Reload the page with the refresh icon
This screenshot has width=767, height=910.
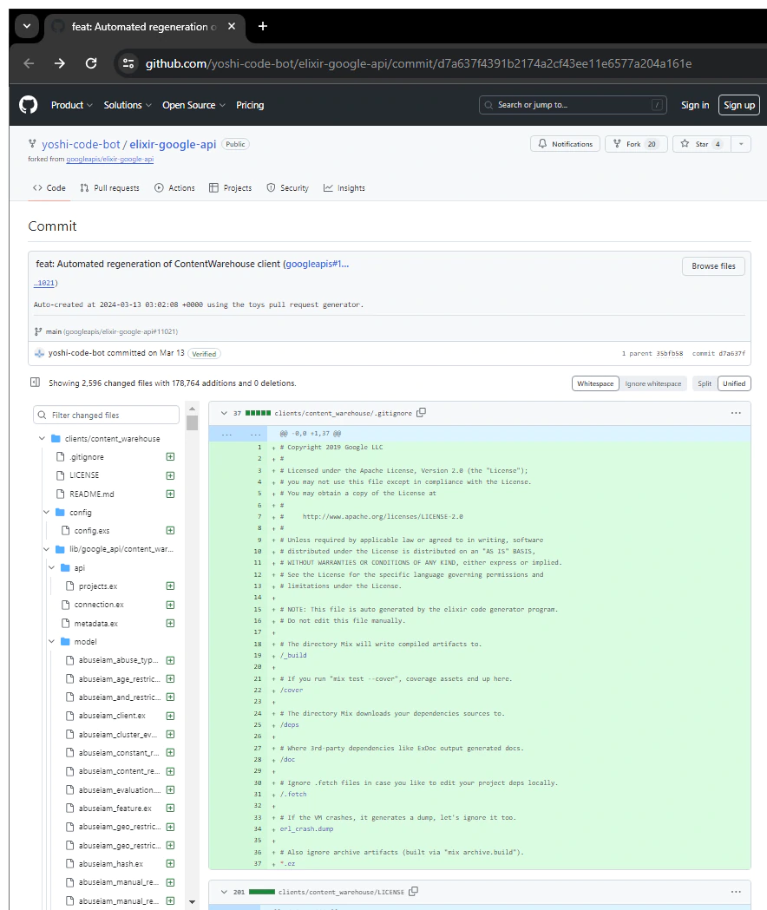point(91,63)
